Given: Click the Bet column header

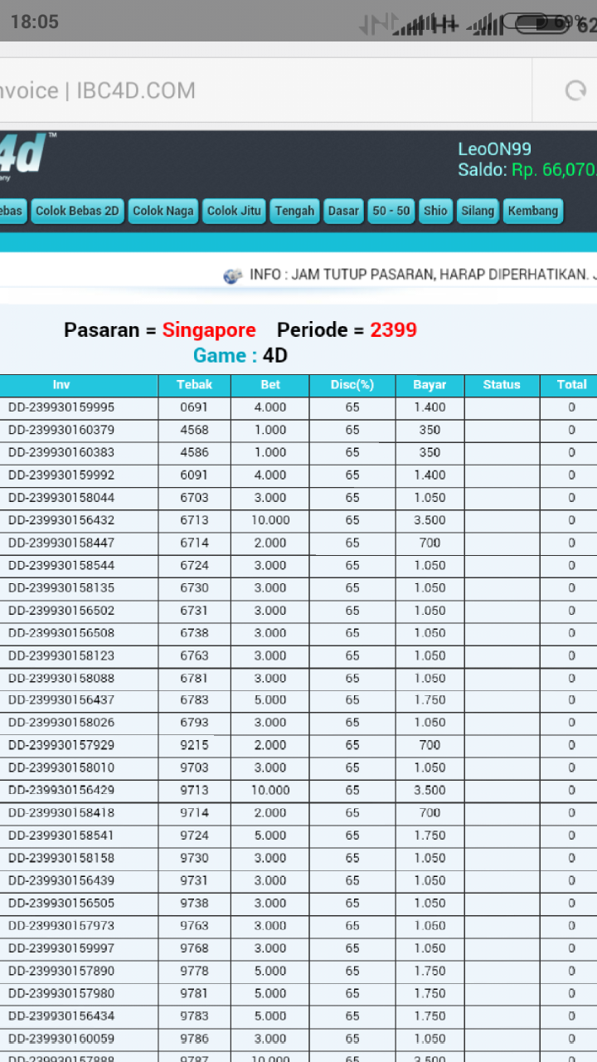Looking at the screenshot, I should point(270,385).
